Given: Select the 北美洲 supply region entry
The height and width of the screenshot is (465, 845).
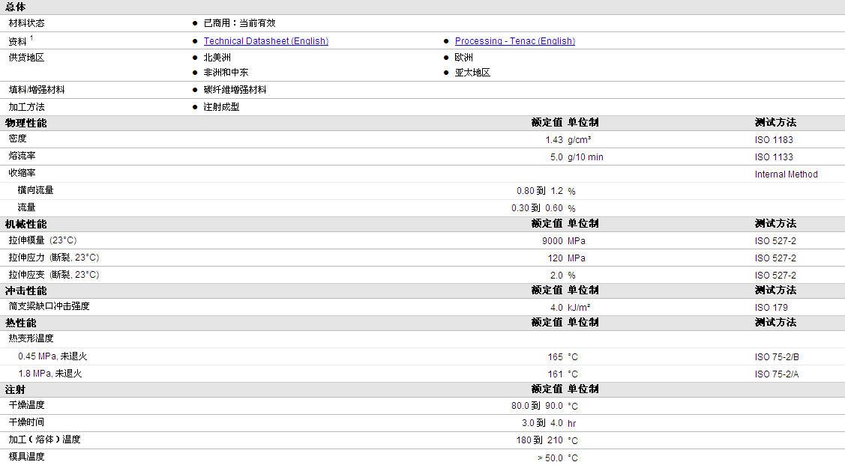Looking at the screenshot, I should [217, 58].
